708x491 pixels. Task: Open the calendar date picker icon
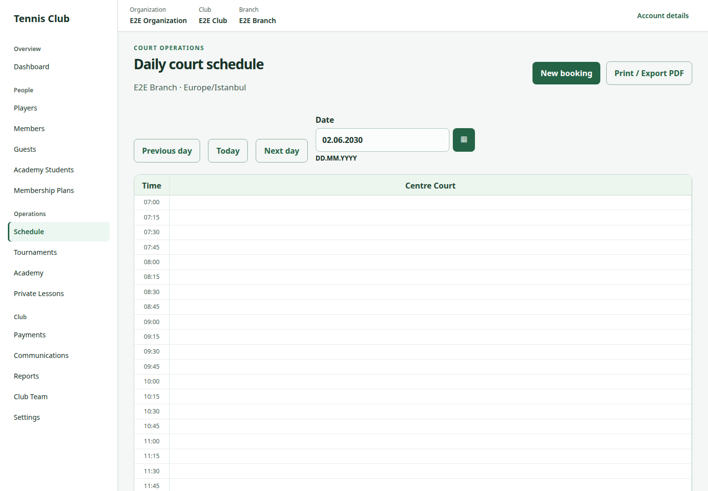point(464,140)
